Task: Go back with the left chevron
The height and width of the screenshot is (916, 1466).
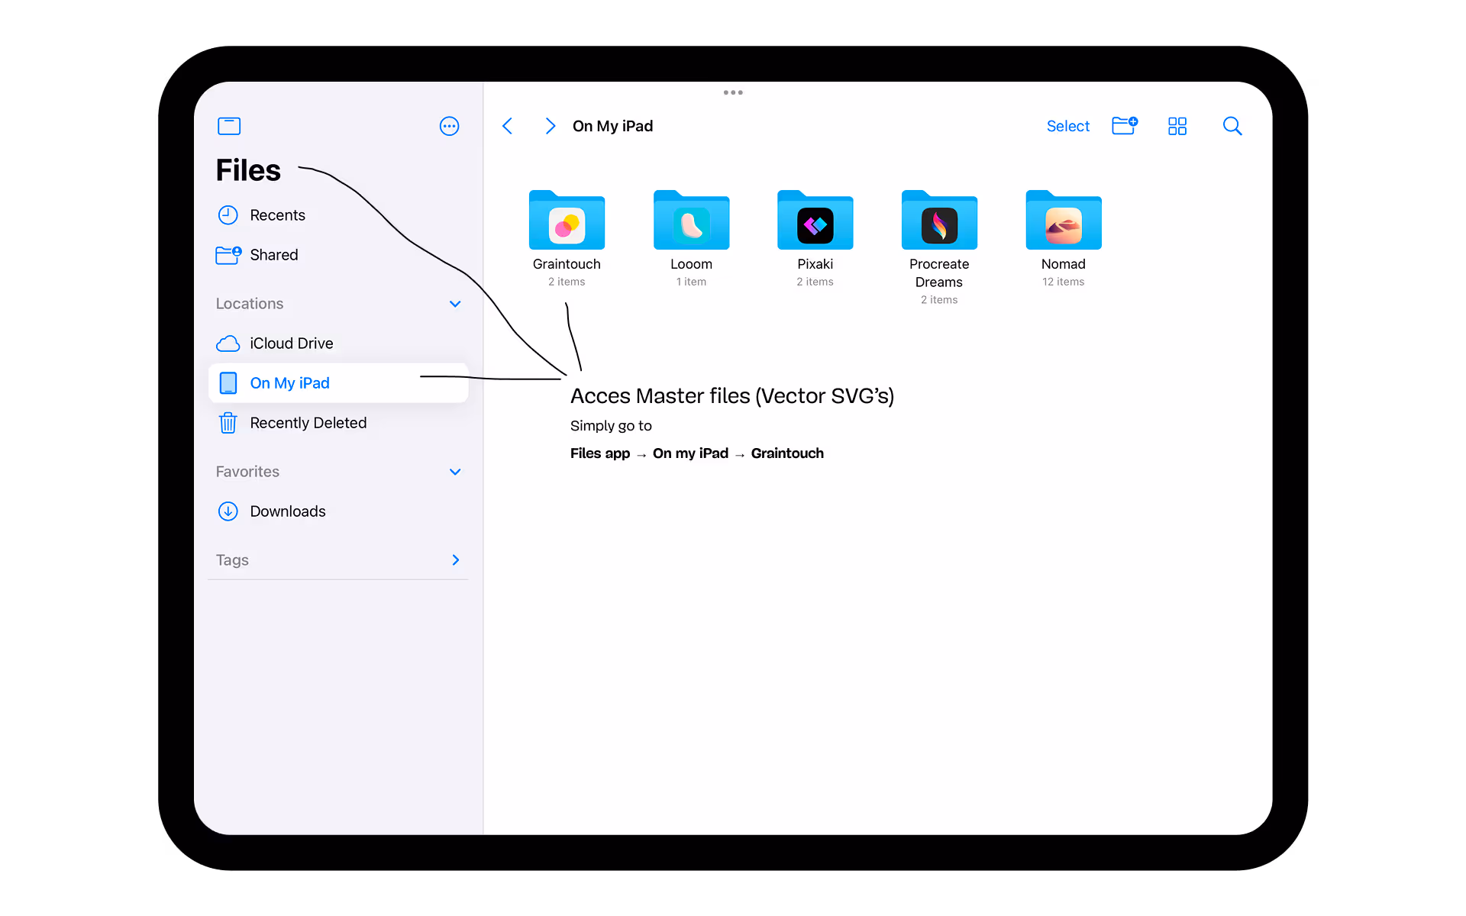Action: [507, 126]
